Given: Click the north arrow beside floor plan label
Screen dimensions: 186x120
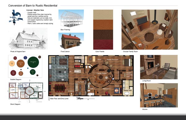Looking at the screenshot, I should click(49, 99).
